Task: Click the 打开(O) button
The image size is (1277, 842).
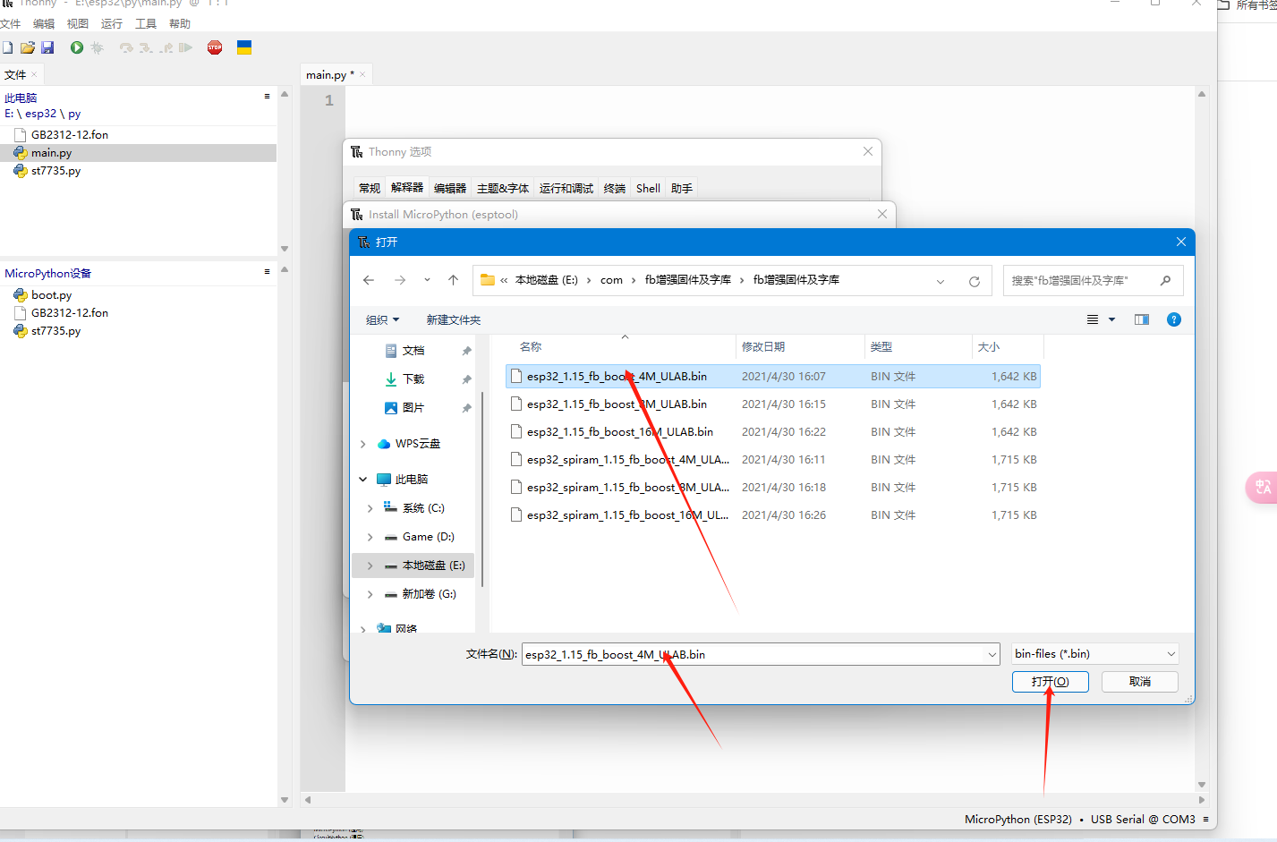Action: pos(1051,682)
